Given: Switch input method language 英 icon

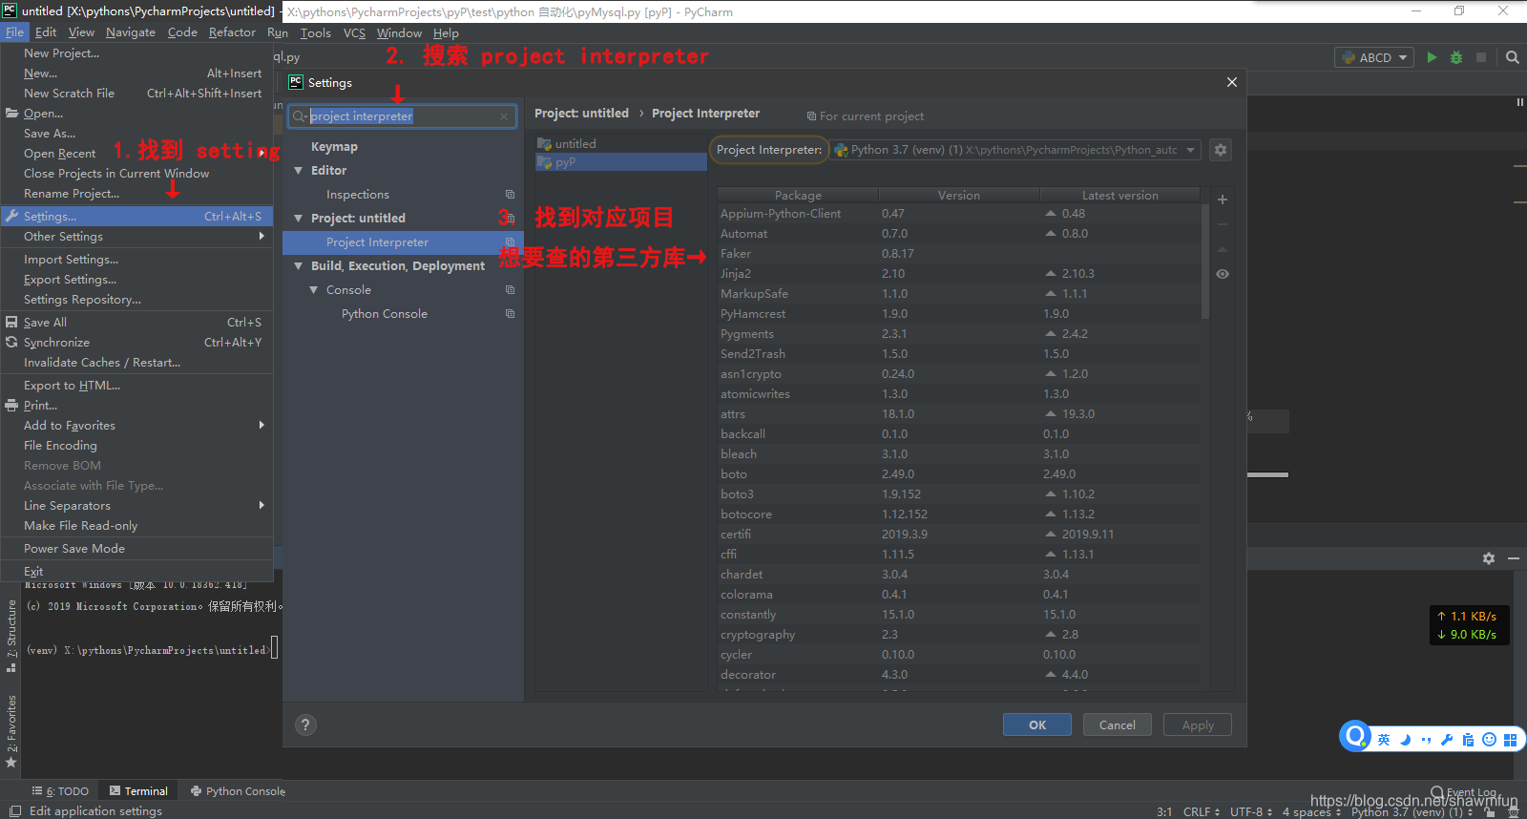Looking at the screenshot, I should 1384,740.
